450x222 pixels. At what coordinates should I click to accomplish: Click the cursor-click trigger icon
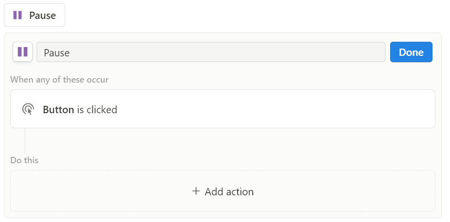tap(28, 109)
